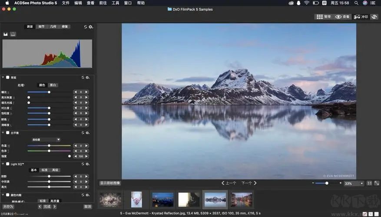Enable the 常规 (General) section checkbox
This screenshot has height=217, width=381.
(8, 78)
